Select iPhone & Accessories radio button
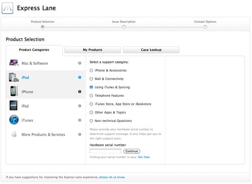This screenshot has height=184, width=252. point(91,70)
